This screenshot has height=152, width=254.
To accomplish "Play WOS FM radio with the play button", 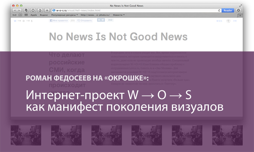I will click(228, 21).
